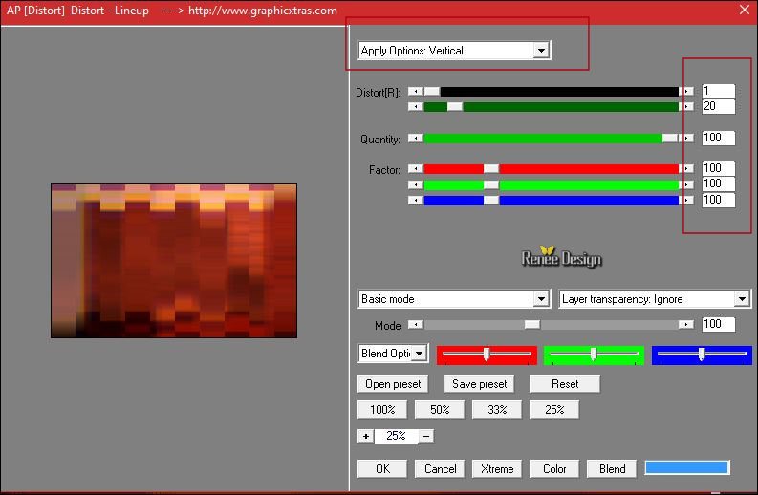This screenshot has height=495, width=758.
Task: Click the Color button
Action: 554,469
